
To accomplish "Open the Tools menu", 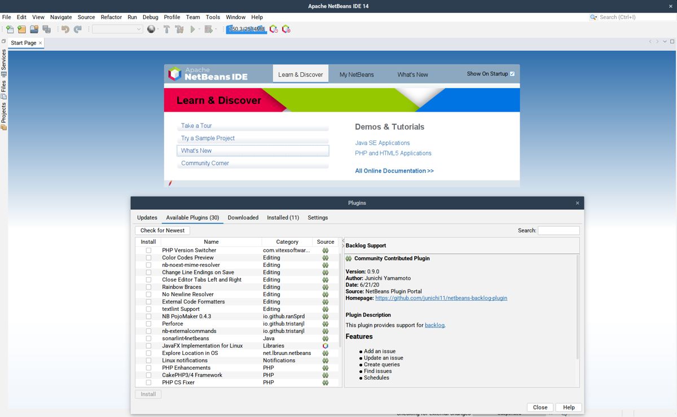I will click(213, 17).
